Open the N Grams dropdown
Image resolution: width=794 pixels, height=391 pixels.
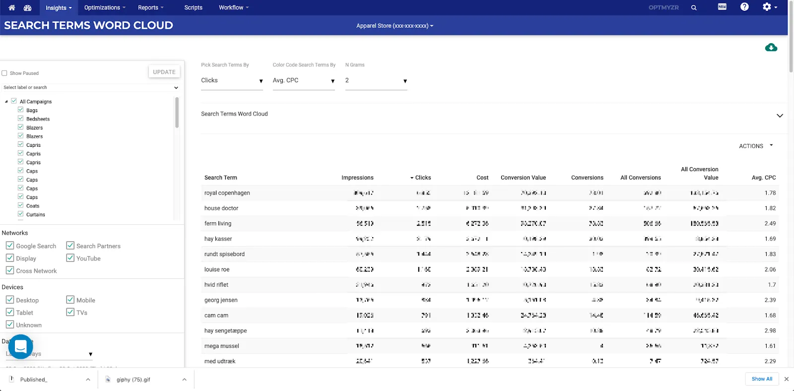pyautogui.click(x=376, y=80)
